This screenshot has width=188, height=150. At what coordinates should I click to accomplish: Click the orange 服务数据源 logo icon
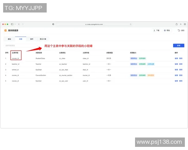pyautogui.click(x=5, y=30)
